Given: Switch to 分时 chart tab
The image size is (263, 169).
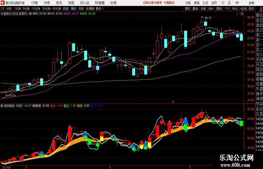Looking at the screenshot, I should pyautogui.click(x=9, y=9).
